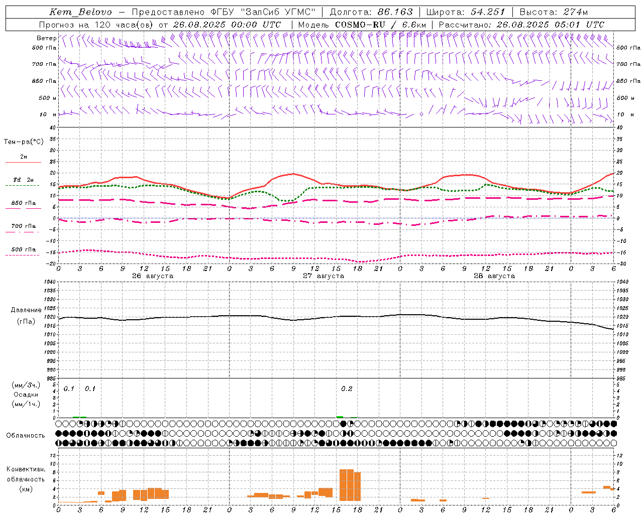The width and height of the screenshot is (643, 514).
Task: Click the Давление panel label
Action: (26, 310)
